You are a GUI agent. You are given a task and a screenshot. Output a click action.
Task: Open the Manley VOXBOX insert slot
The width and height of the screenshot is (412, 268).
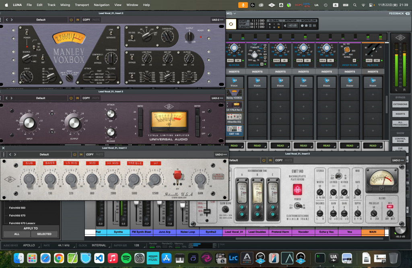click(234, 95)
